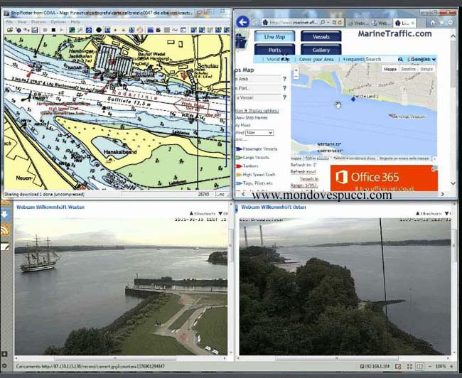Click the Refresh now link

[x=303, y=172]
